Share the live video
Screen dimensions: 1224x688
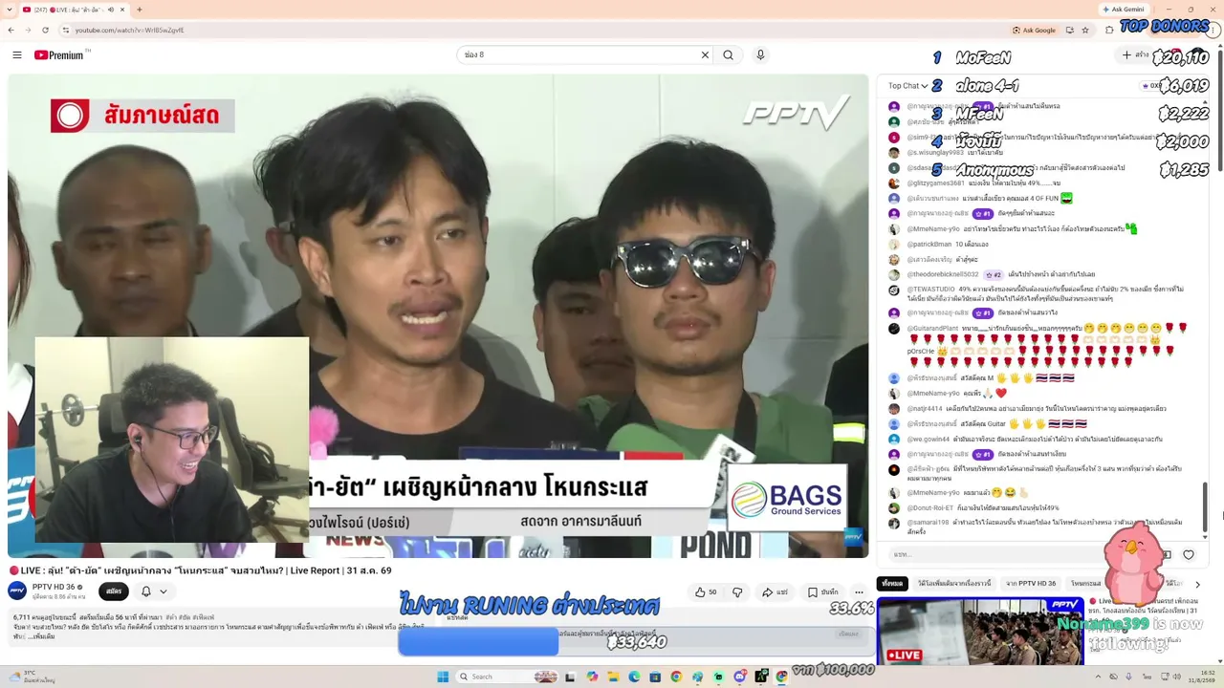(x=775, y=592)
